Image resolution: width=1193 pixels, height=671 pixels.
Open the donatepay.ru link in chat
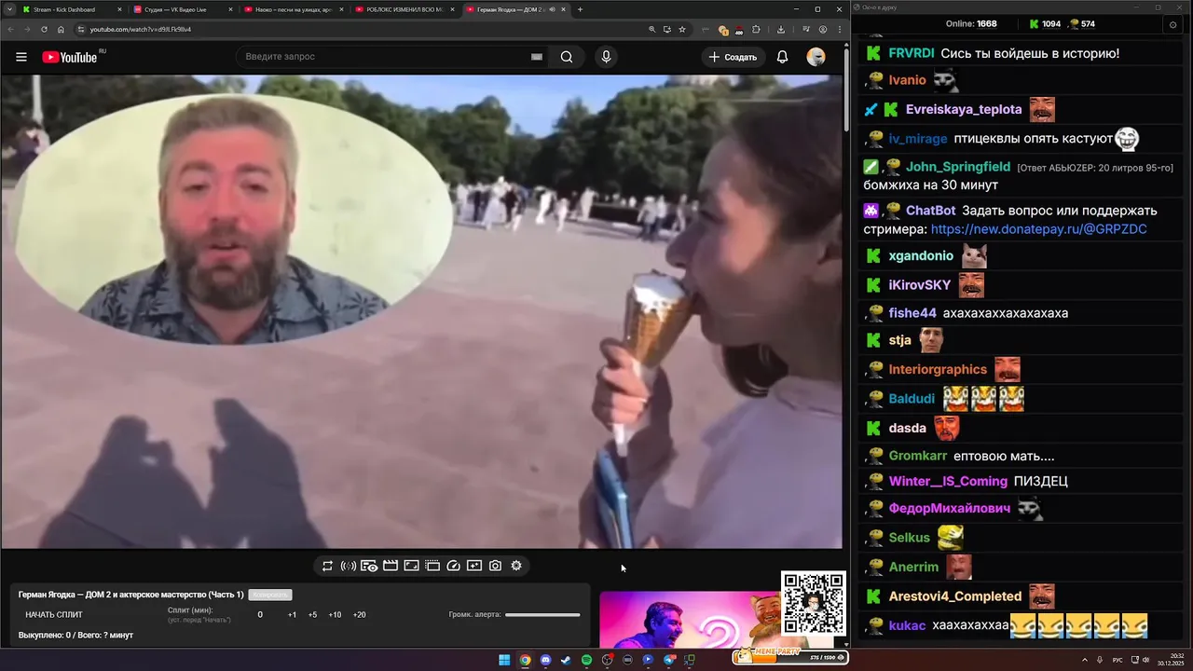tap(1038, 229)
